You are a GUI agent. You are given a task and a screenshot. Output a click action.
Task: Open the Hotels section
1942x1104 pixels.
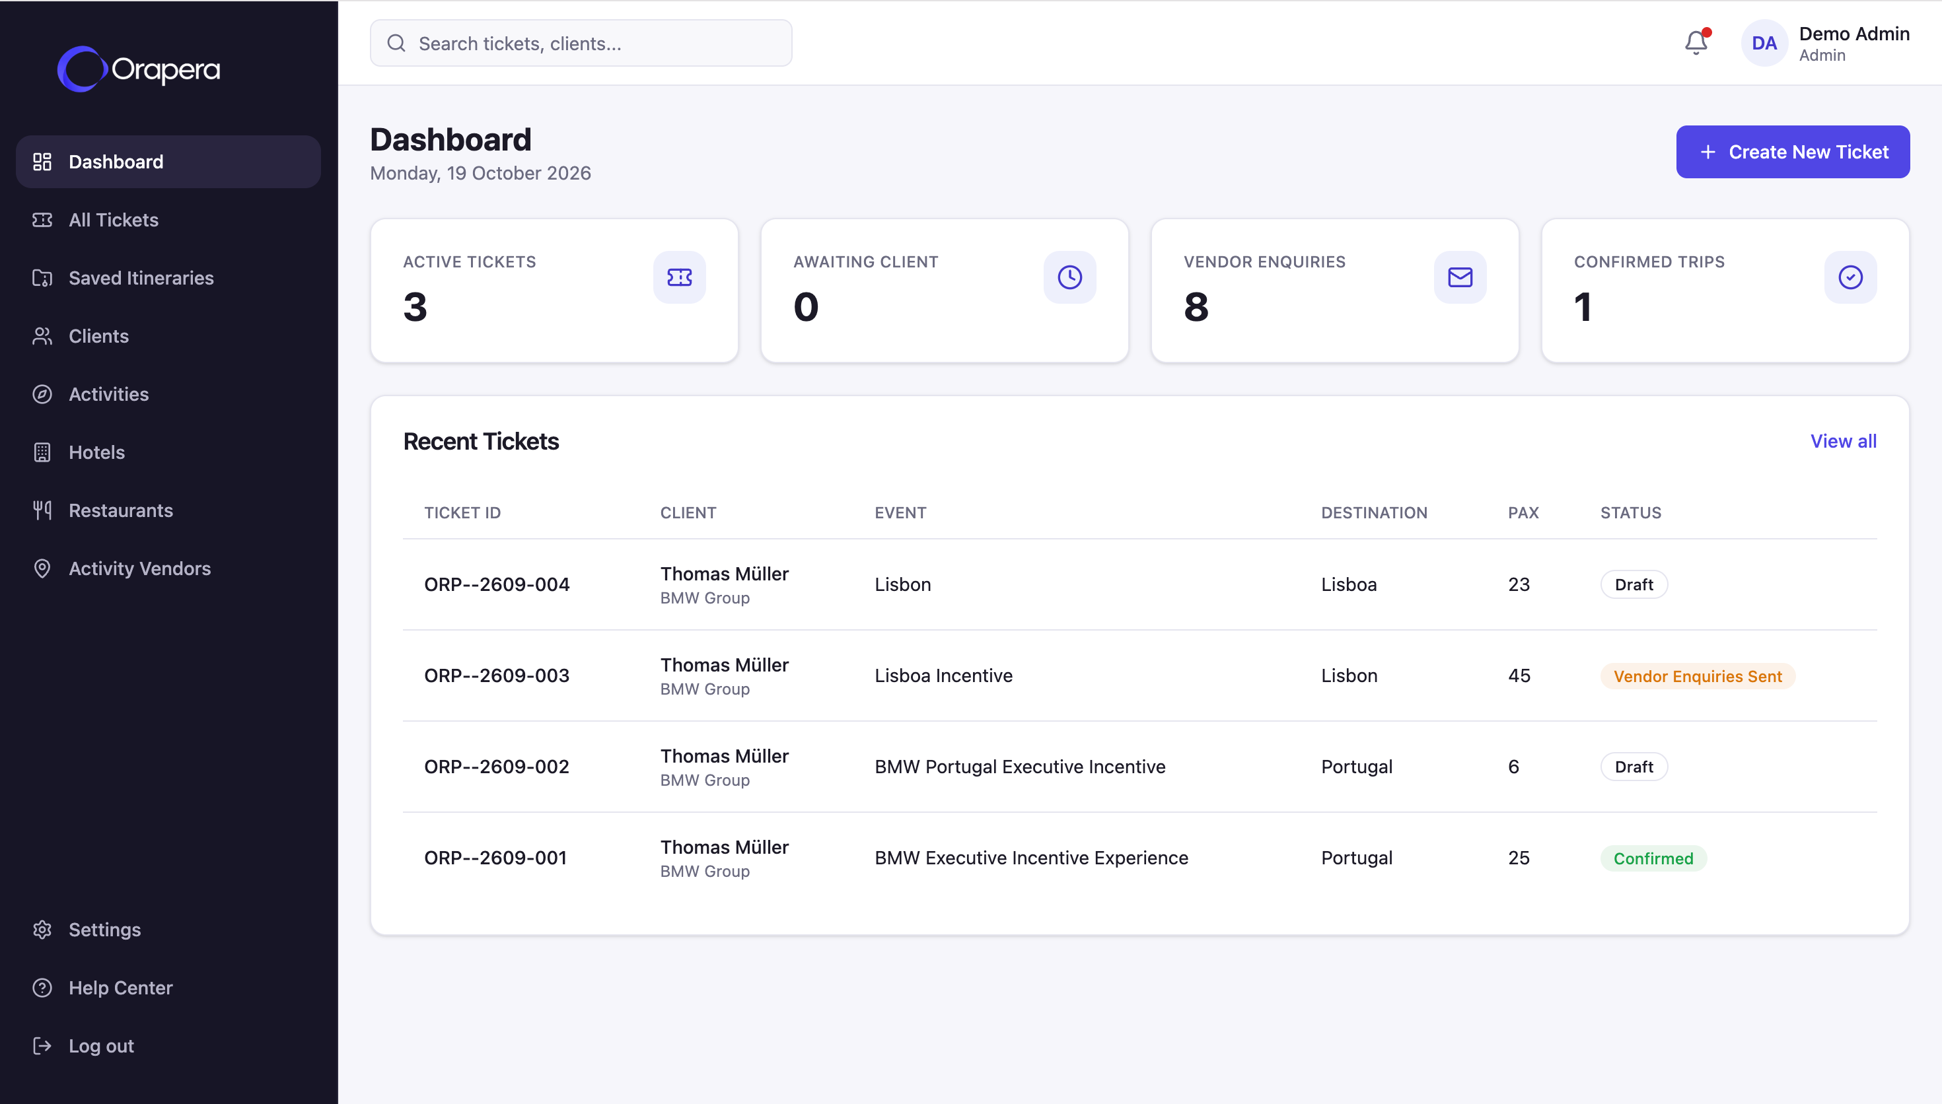168,453
